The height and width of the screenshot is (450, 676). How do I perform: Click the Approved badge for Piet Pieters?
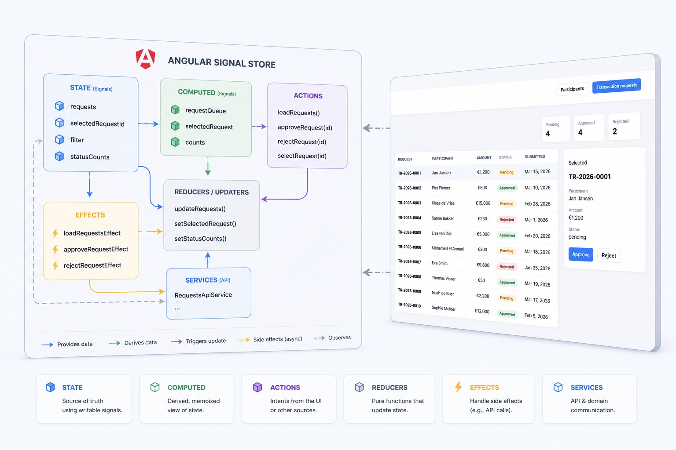tap(507, 188)
